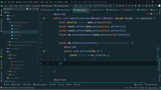Toggle the Build Variants tool window
Screen dimensions: 161x90
(x=1, y=76)
